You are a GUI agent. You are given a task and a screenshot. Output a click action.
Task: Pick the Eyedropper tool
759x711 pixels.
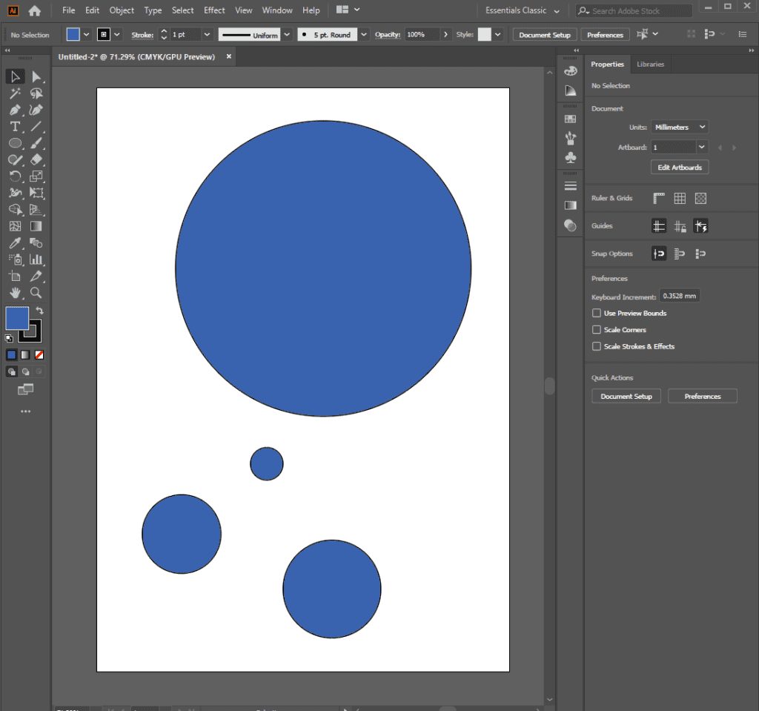(x=15, y=242)
